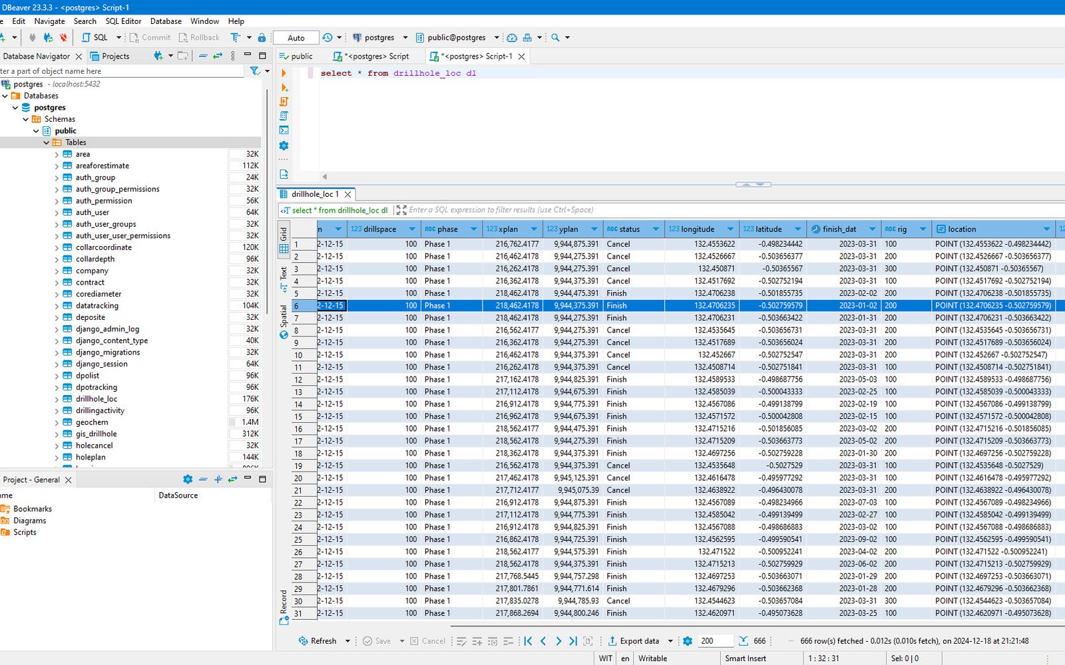Image resolution: width=1065 pixels, height=665 pixels.
Task: Open the search magnifier toolbar icon
Action: click(x=555, y=38)
